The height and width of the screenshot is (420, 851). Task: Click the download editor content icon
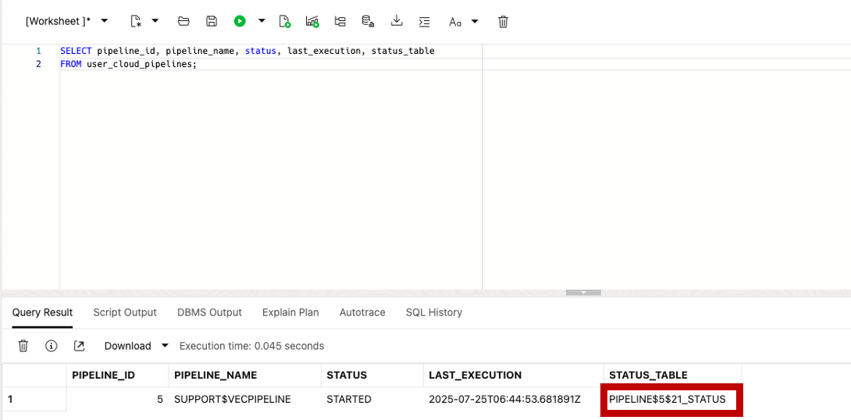[x=397, y=21]
